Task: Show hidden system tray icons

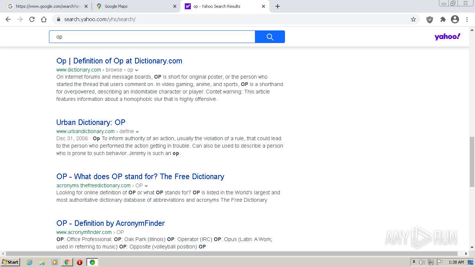Action: click(414, 262)
